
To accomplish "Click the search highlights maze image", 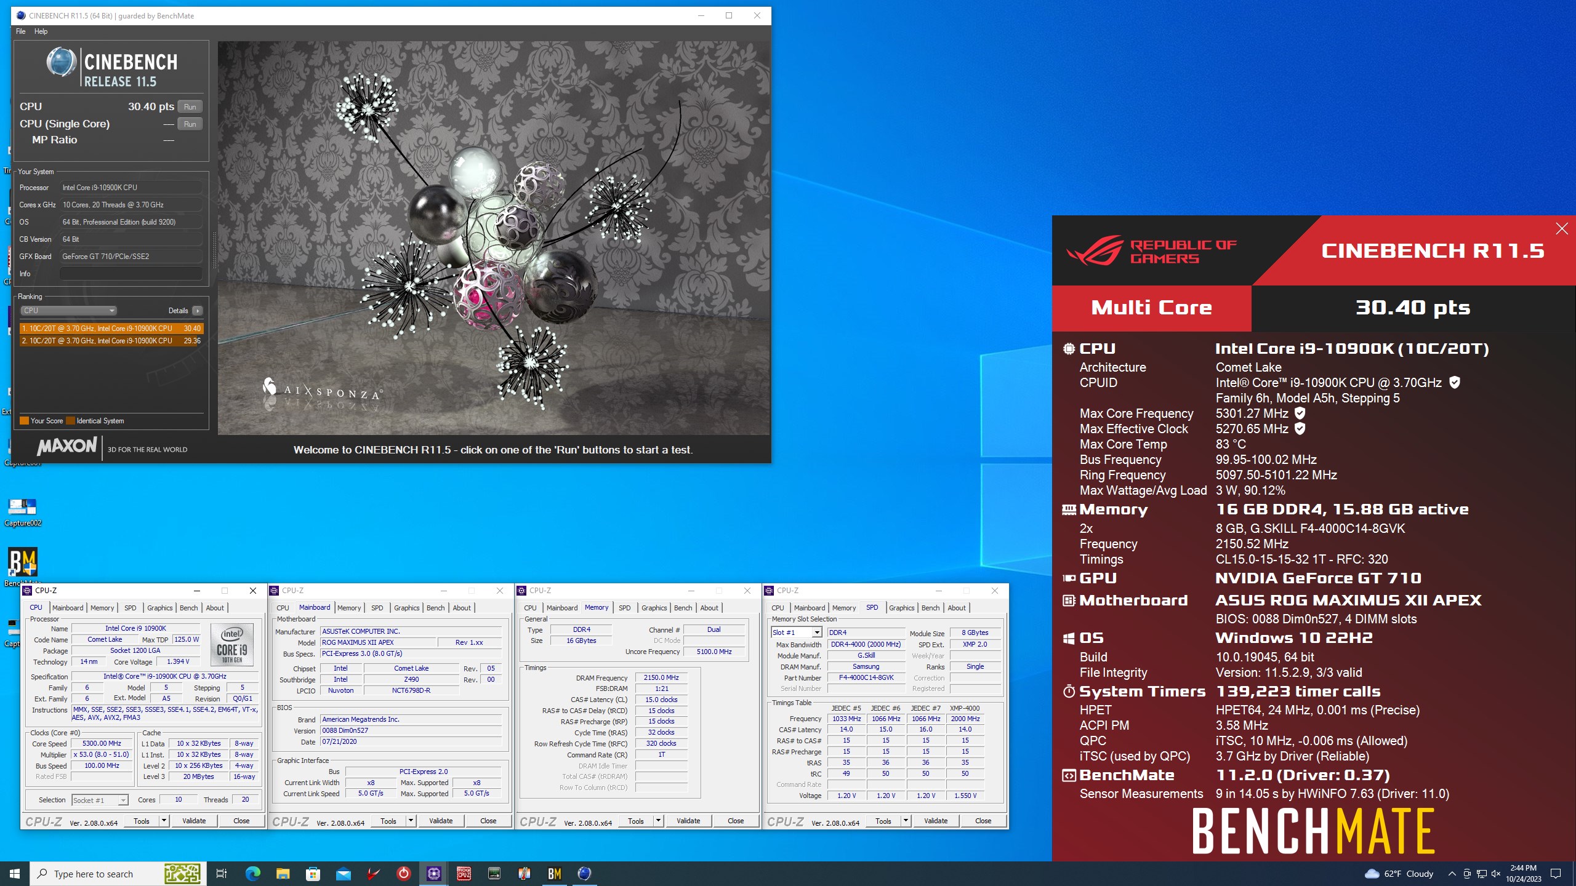I will [x=182, y=874].
